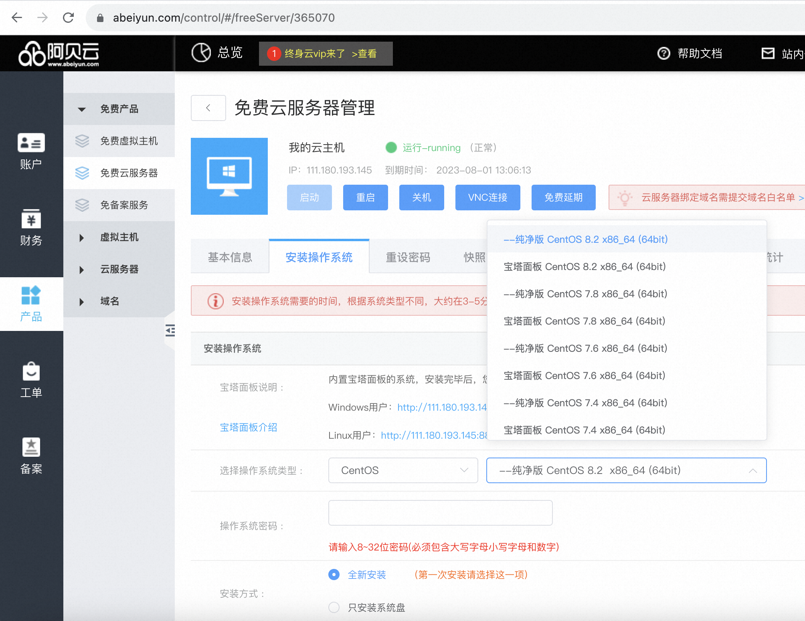Click the sidebar collapse icon

[x=170, y=331]
